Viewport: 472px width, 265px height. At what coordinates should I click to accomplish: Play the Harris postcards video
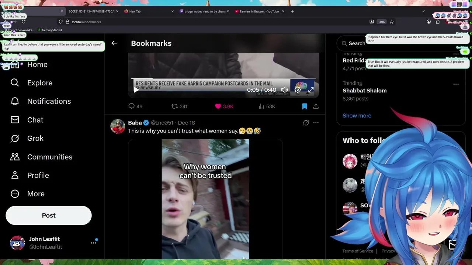(x=136, y=90)
